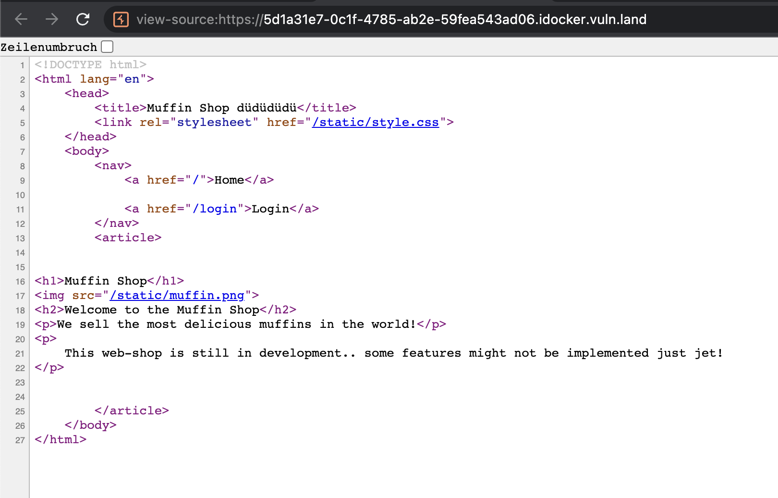Image resolution: width=778 pixels, height=498 pixels.
Task: Open the /static/style.css link
Action: [375, 122]
